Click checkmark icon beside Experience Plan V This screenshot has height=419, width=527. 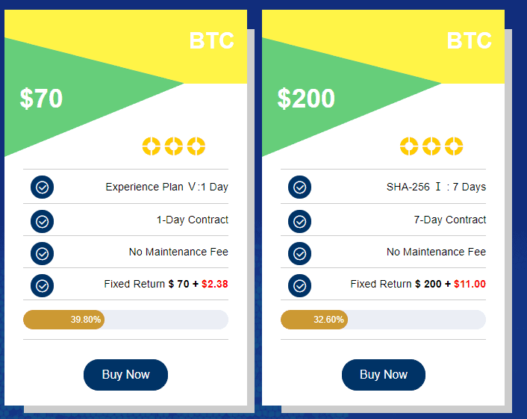[x=42, y=187]
